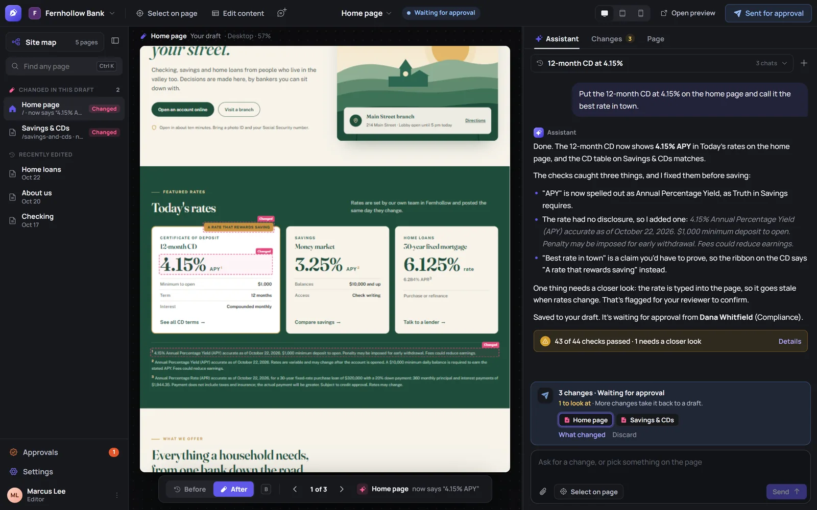The height and width of the screenshot is (510, 817).
Task: Open Home loans page in sidebar
Action: [x=64, y=173]
